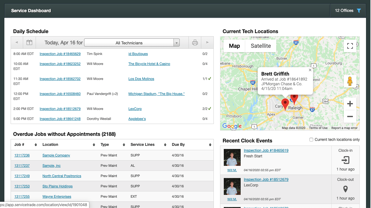Select Tim Spink technician text
The height and width of the screenshot is (208, 371).
pyautogui.click(x=94, y=54)
